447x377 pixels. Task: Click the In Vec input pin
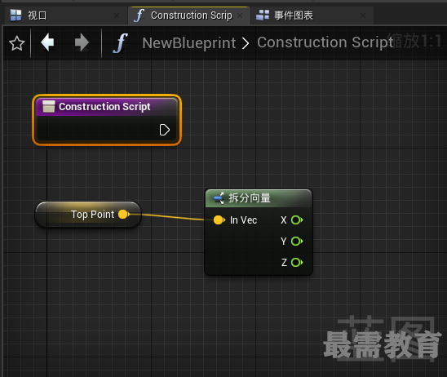[219, 220]
